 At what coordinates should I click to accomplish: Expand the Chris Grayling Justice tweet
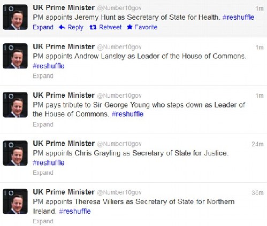43,173
